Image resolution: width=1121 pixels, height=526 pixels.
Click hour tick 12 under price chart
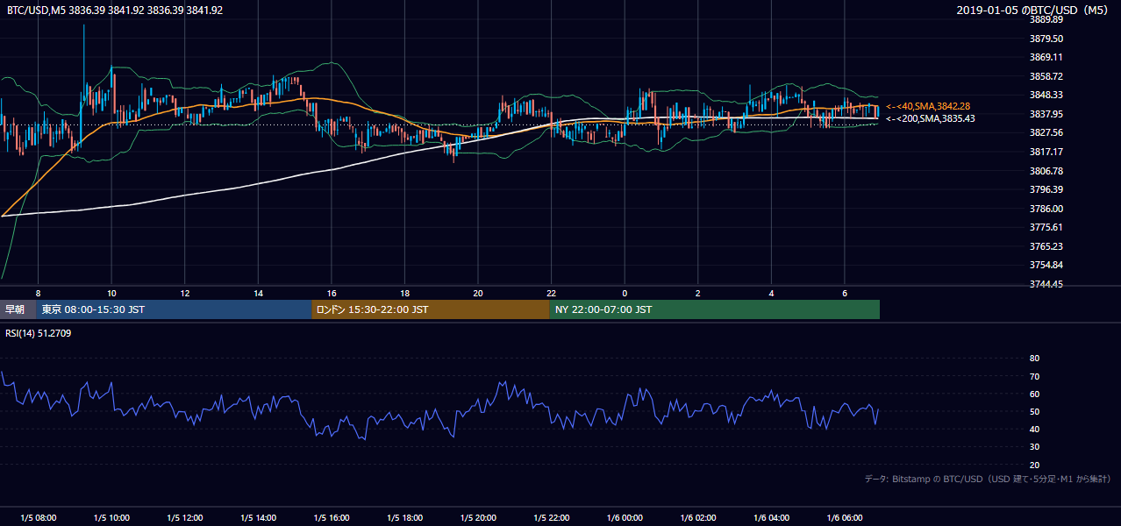[185, 292]
